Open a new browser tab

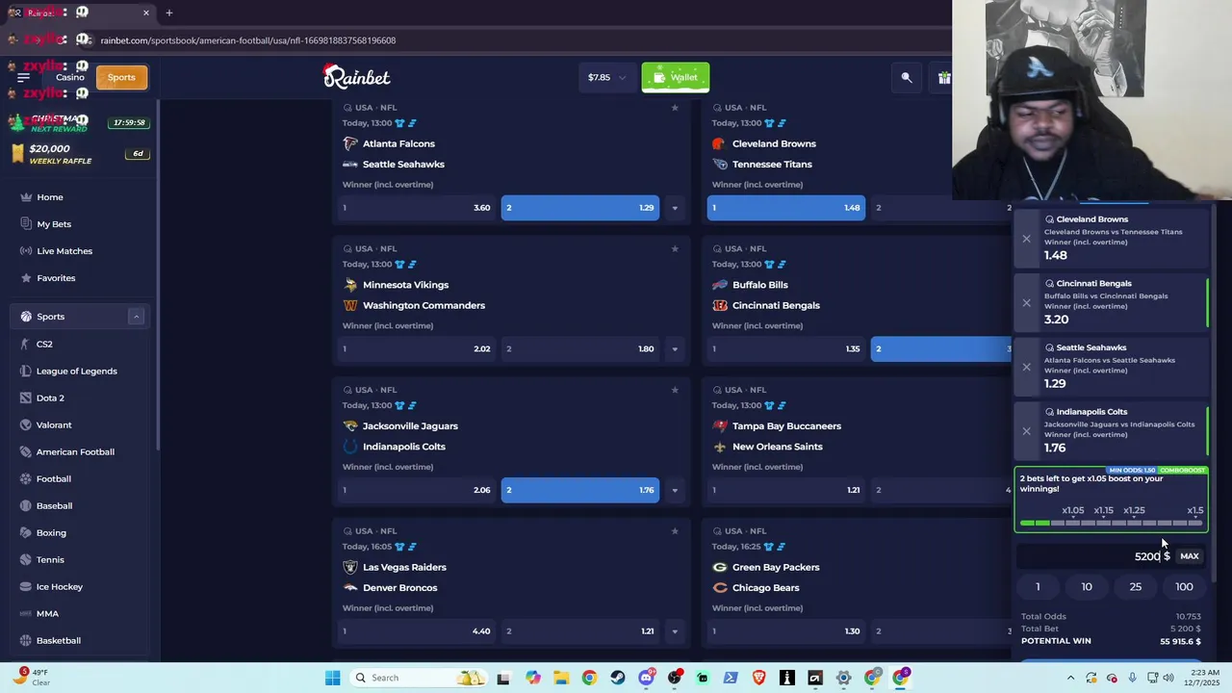(169, 13)
